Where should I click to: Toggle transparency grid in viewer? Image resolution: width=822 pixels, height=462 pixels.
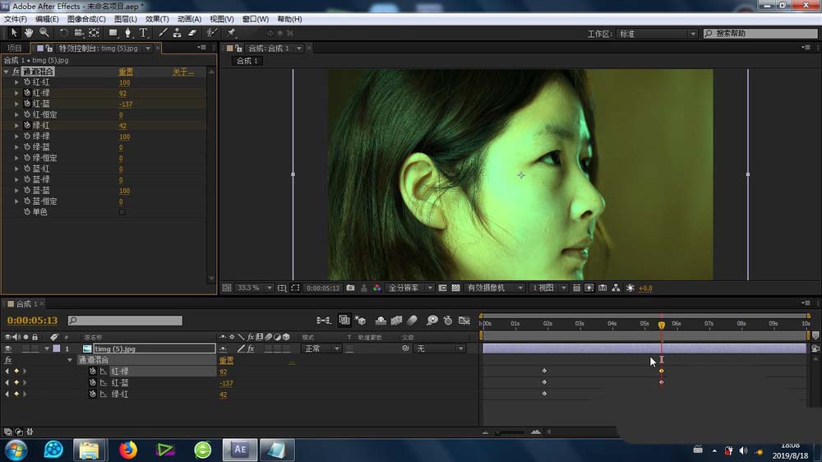455,288
